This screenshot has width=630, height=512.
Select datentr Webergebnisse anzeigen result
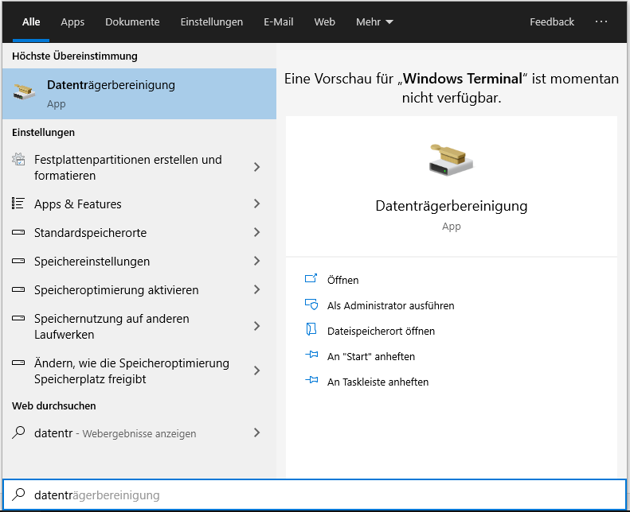coord(139,432)
